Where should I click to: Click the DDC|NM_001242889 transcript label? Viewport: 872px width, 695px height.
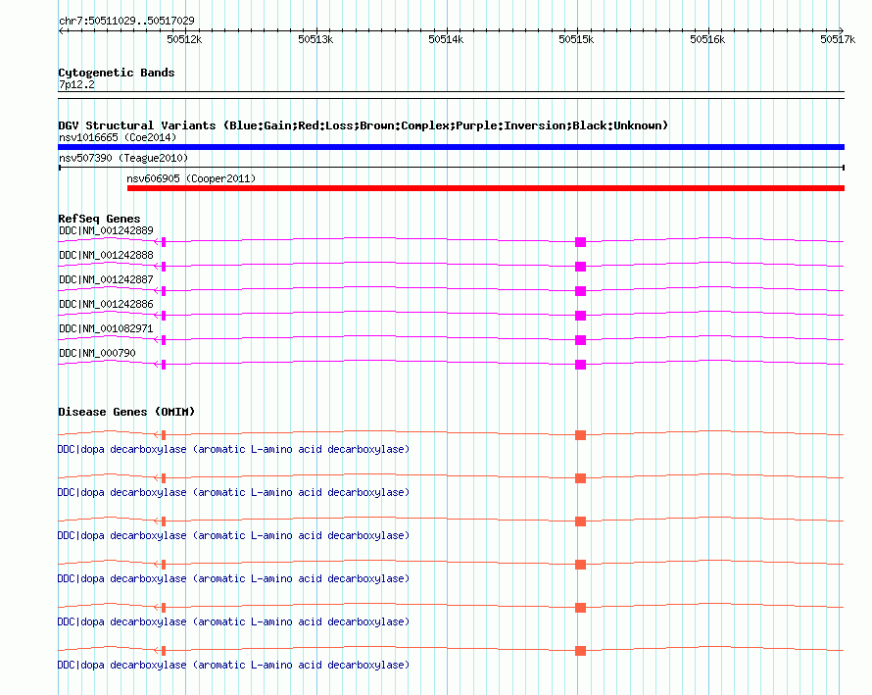point(106,230)
